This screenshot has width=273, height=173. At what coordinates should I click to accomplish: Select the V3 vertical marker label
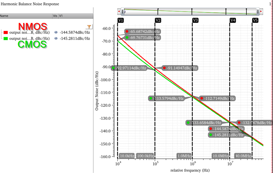click(195, 20)
